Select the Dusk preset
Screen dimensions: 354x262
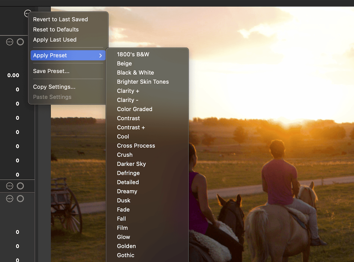124,200
